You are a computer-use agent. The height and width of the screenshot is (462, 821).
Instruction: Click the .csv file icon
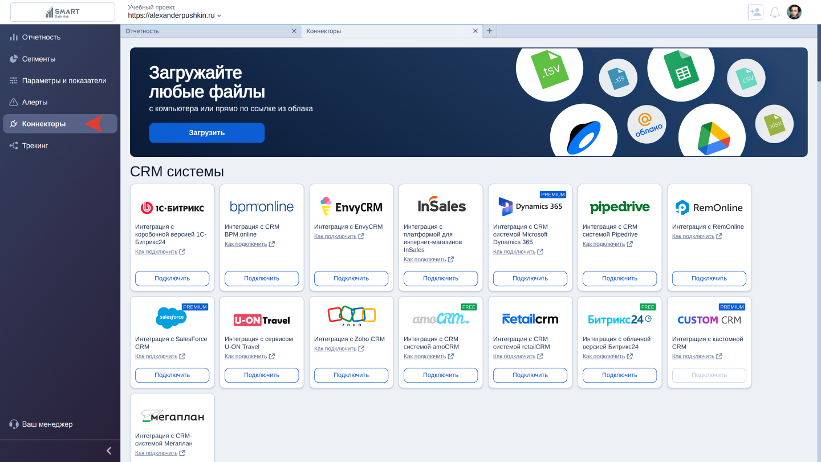tap(746, 78)
